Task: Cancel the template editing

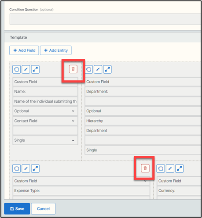Action: point(43,209)
